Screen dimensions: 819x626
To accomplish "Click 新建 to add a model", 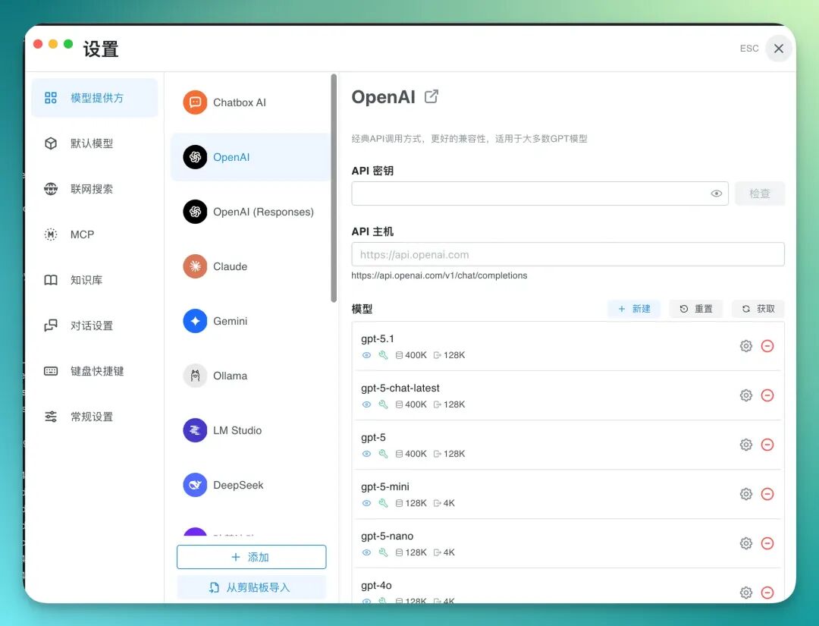I will click(x=634, y=309).
